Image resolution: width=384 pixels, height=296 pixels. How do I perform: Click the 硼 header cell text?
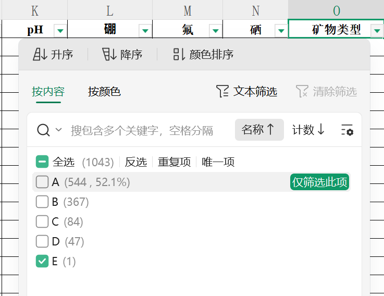click(110, 29)
